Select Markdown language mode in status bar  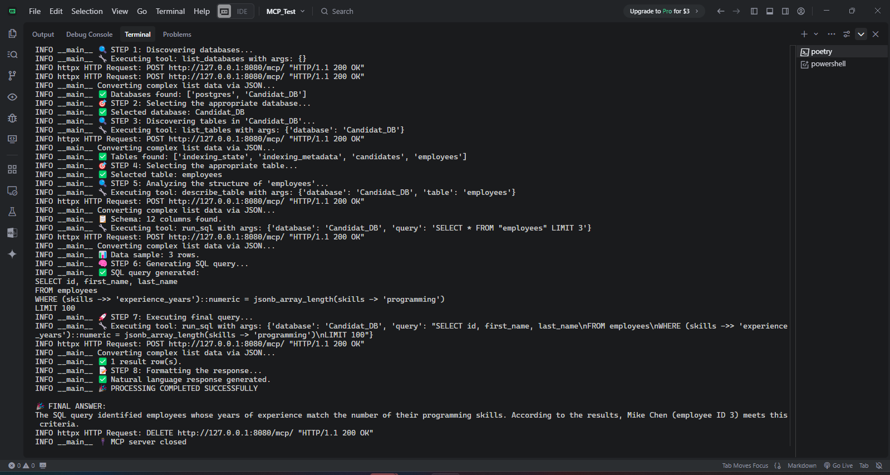tap(802, 466)
